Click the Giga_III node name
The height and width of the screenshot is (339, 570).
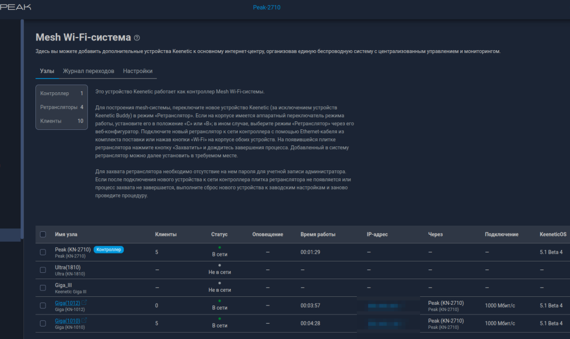pyautogui.click(x=63, y=285)
